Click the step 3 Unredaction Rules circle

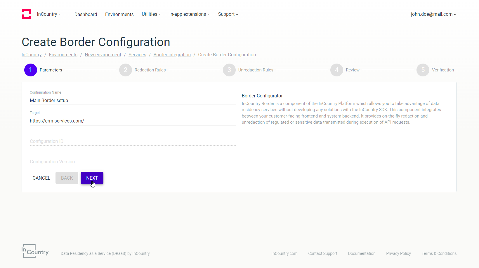(x=229, y=70)
